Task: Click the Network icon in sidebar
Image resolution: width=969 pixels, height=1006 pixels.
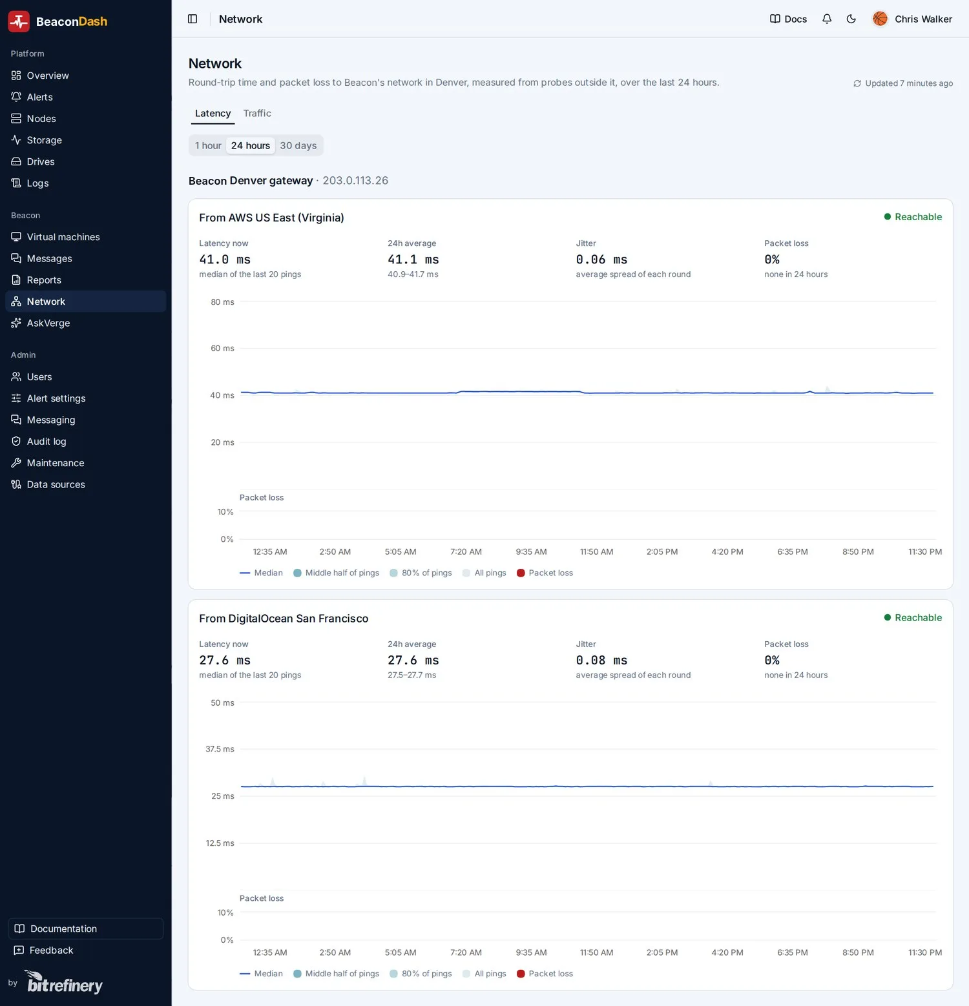Action: [x=16, y=302]
